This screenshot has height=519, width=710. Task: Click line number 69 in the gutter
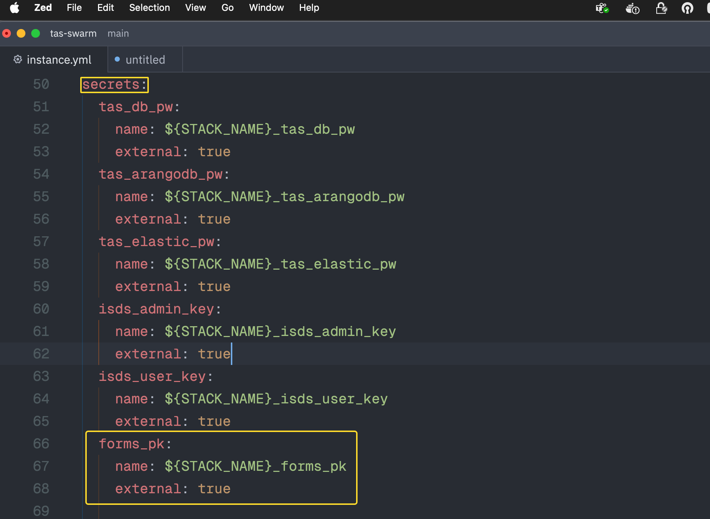pyautogui.click(x=41, y=511)
